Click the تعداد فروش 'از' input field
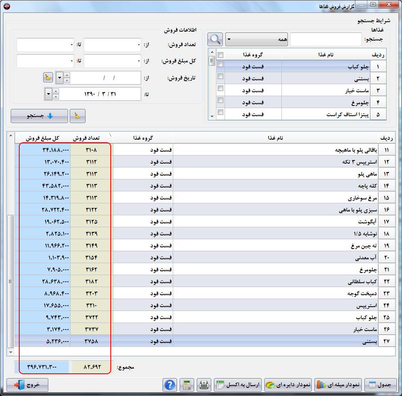The width and height of the screenshot is (402, 396). [x=112, y=45]
